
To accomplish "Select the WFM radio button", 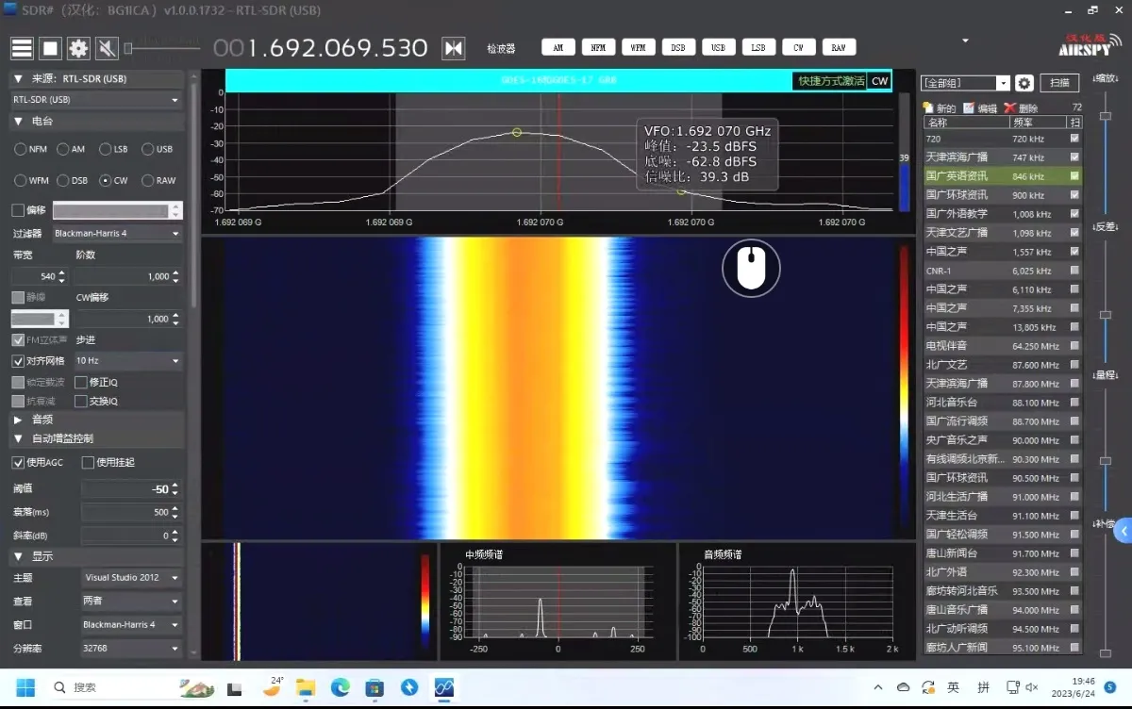I will coord(21,180).
